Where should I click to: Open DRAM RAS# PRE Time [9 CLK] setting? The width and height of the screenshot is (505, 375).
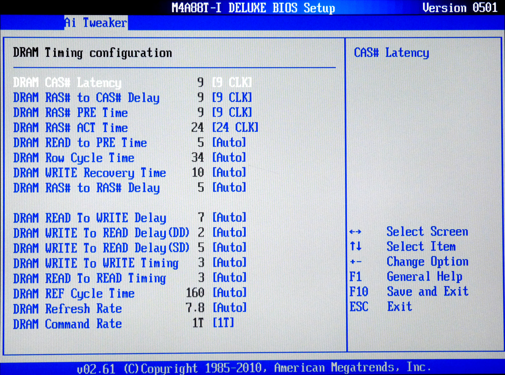(232, 113)
